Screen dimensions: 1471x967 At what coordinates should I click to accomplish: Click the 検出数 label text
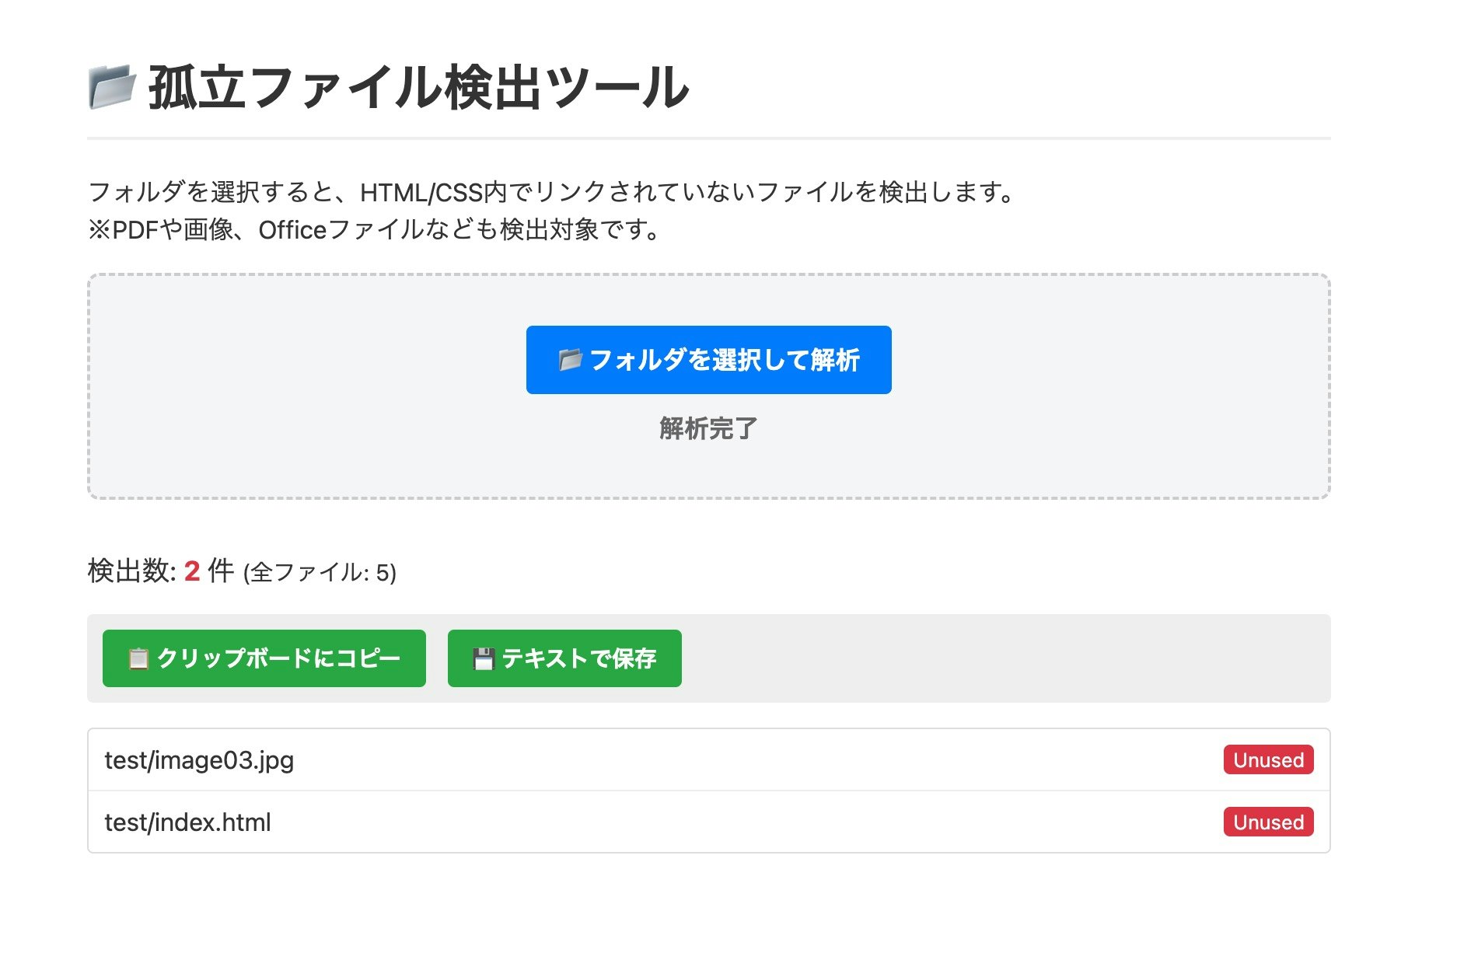(x=131, y=571)
